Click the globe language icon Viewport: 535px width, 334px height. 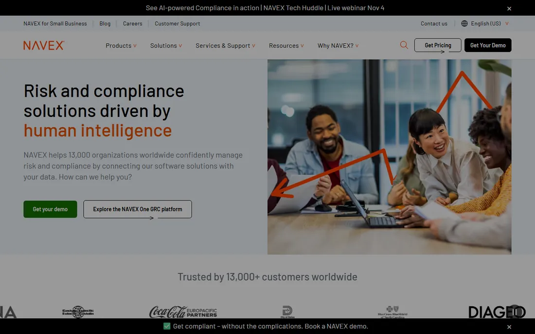464,23
